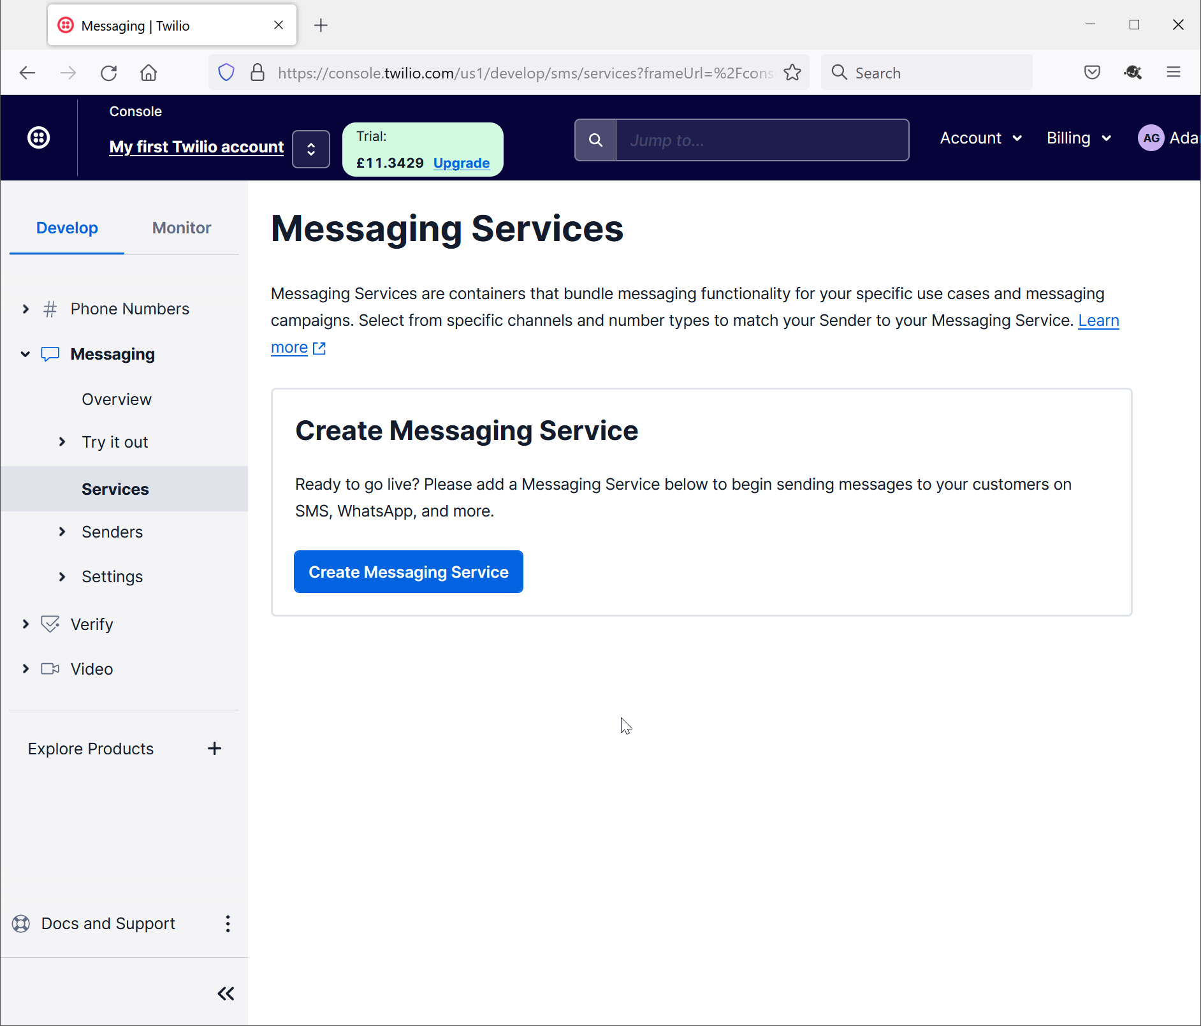
Task: Click the Create Messaging Service button
Action: coord(408,572)
